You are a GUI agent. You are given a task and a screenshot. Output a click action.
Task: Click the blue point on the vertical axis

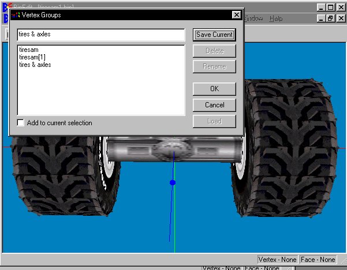point(172,182)
